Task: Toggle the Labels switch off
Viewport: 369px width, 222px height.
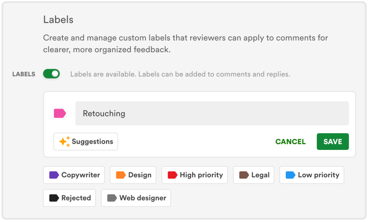Action: 51,74
